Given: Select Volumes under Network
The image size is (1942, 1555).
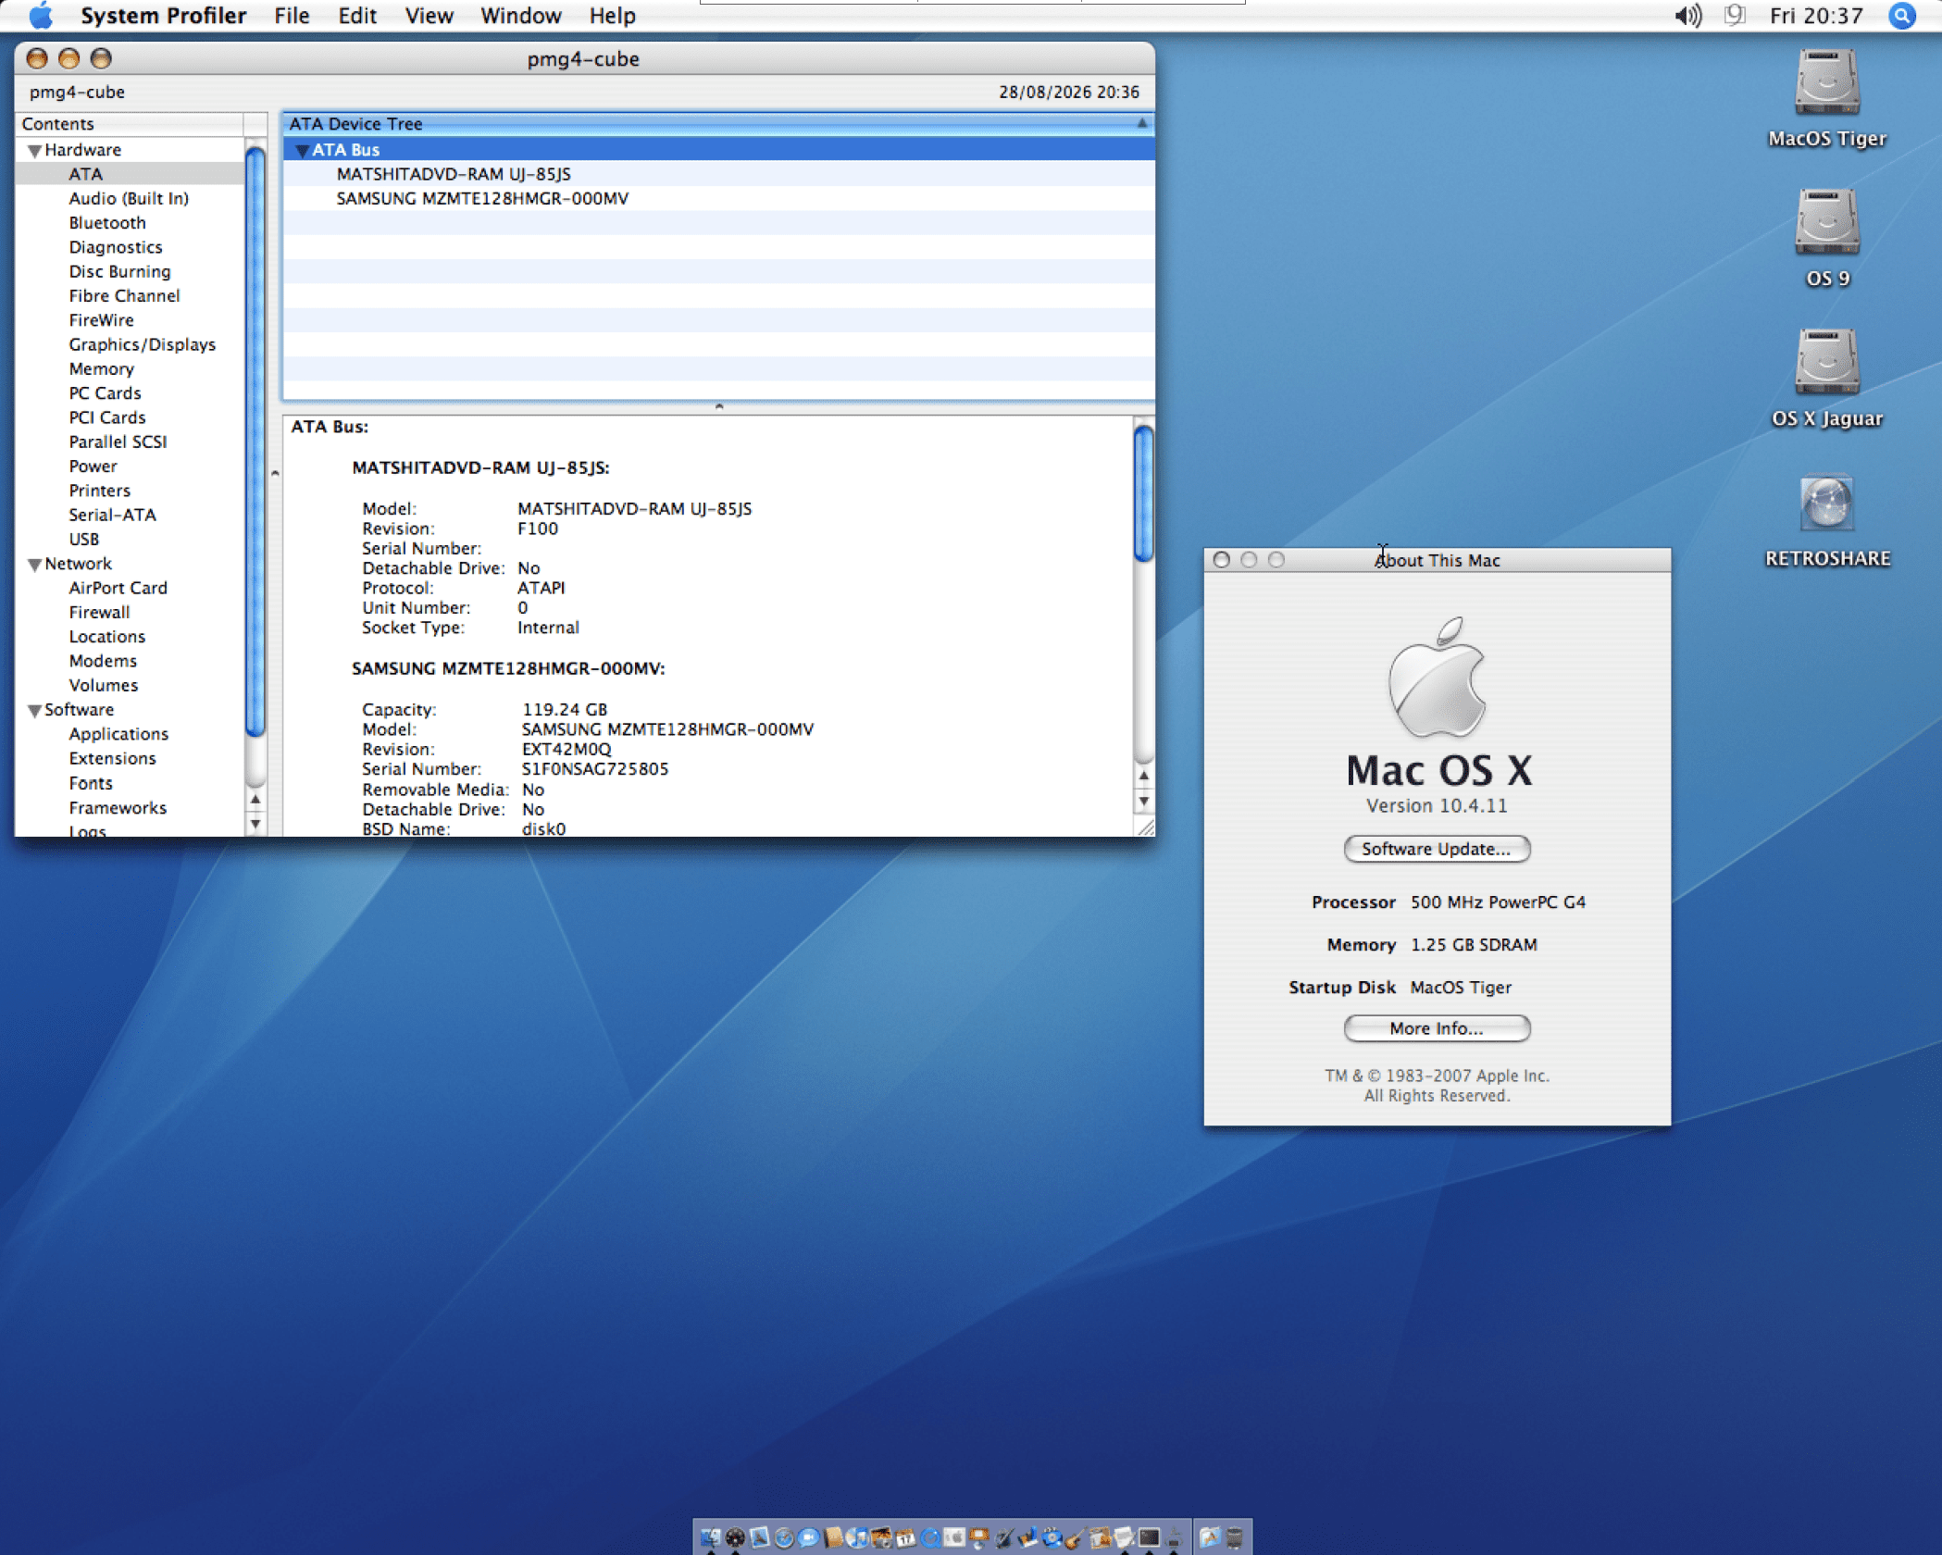Looking at the screenshot, I should pyautogui.click(x=103, y=686).
